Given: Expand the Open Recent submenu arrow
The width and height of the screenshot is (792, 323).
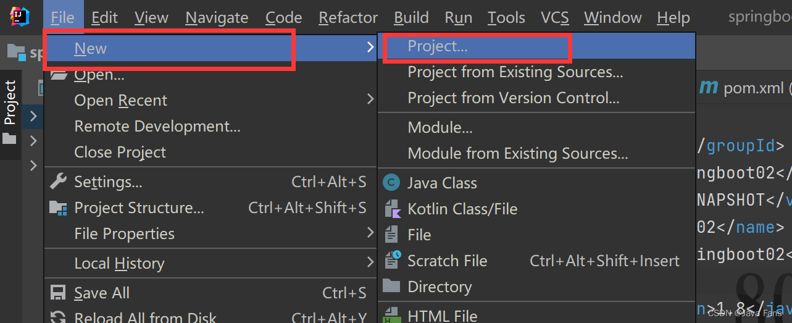Looking at the screenshot, I should pos(370,99).
